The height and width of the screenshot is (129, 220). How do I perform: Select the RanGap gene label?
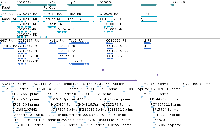[x=49, y=7]
